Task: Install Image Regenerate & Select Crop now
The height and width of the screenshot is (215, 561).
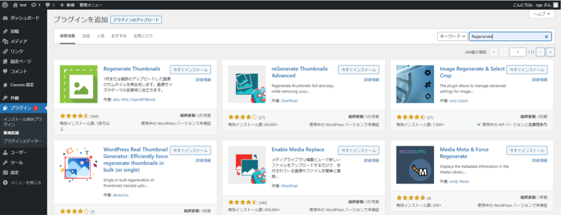Action: (527, 70)
